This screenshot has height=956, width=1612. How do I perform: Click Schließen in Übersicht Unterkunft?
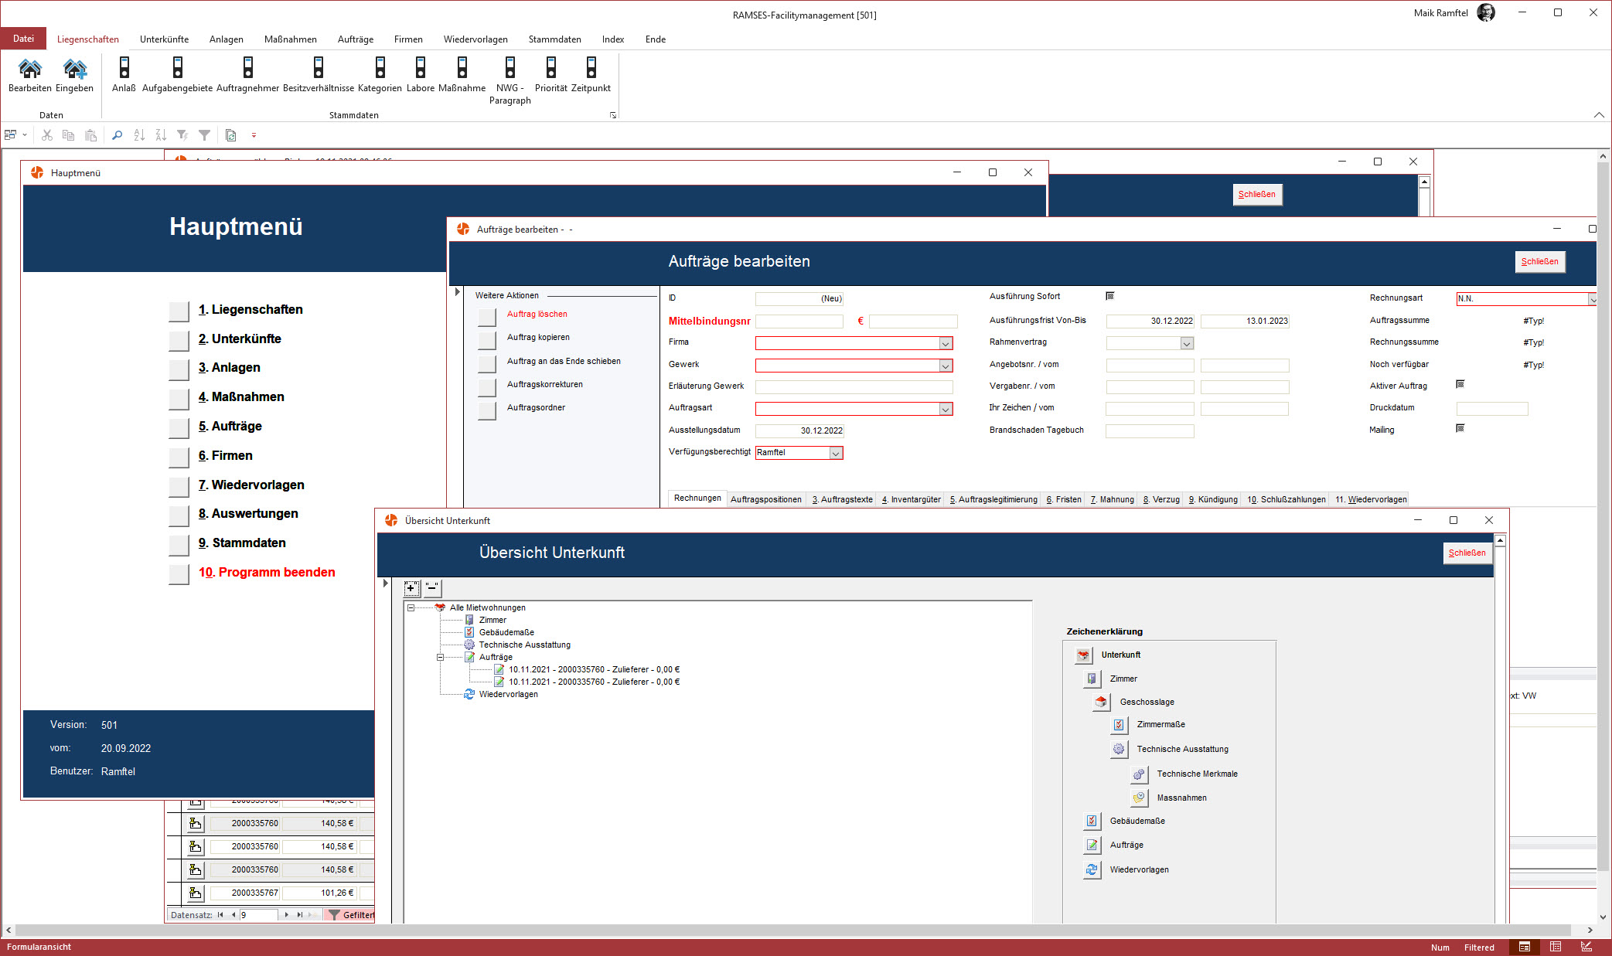pos(1467,553)
